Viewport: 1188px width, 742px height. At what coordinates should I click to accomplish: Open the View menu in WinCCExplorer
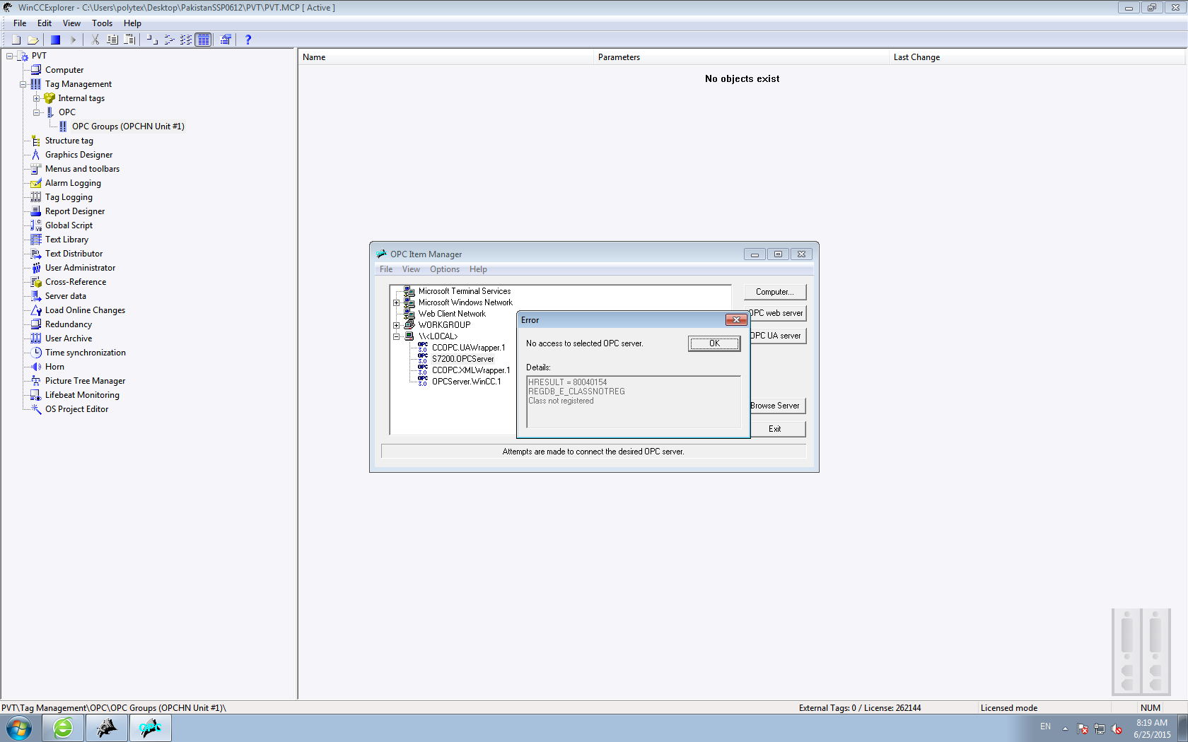[x=71, y=23]
